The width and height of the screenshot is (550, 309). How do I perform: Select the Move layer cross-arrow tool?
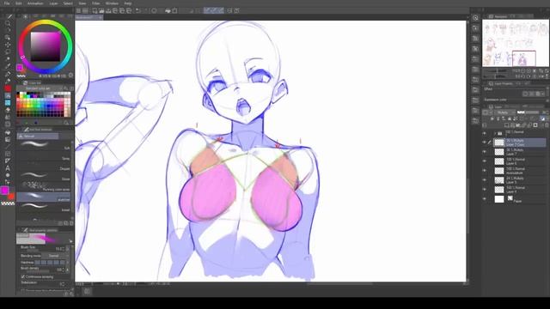pyautogui.click(x=8, y=45)
